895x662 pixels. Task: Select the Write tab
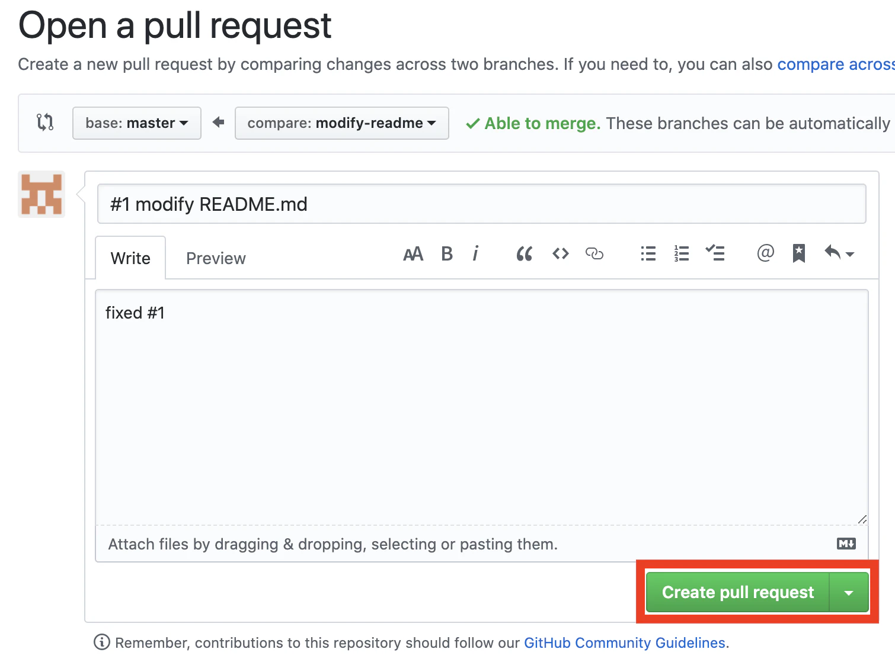coord(130,258)
